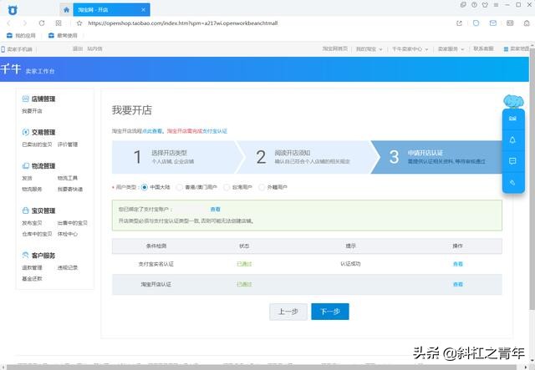Click the 千牛 卖家工作台 logo
This screenshot has width=535, height=370.
28,69
